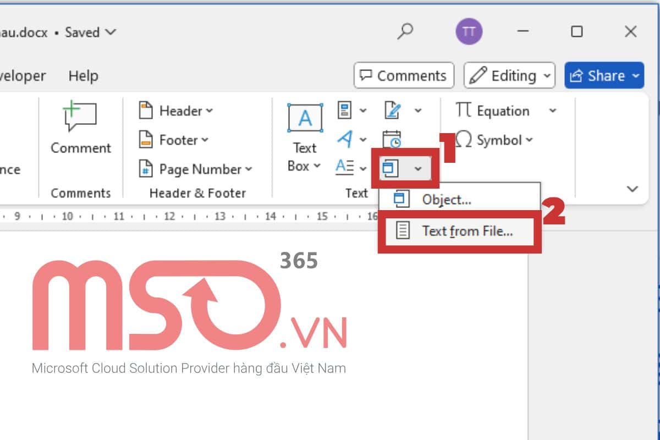Click the WordArt icon
Viewport: 660px width, 440px height.
pyautogui.click(x=345, y=139)
